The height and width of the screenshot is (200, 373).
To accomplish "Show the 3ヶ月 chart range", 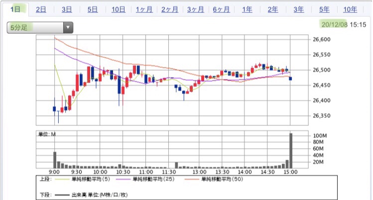I will (196, 9).
